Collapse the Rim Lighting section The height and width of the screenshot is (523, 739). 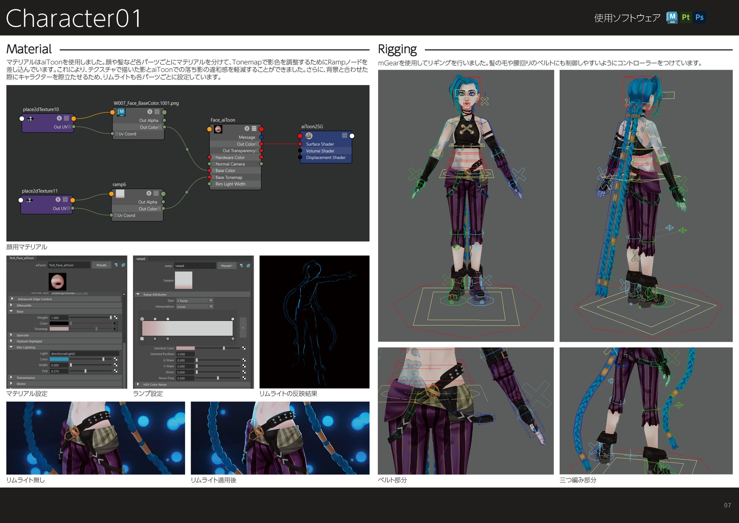click(12, 347)
